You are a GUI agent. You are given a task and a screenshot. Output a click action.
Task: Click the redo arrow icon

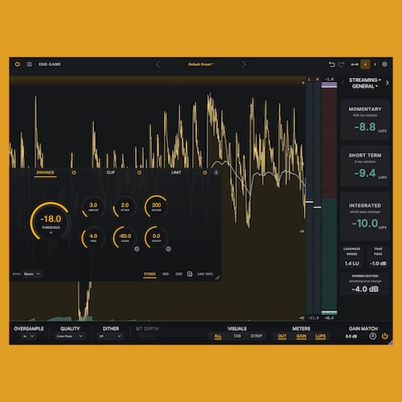pyautogui.click(x=341, y=64)
